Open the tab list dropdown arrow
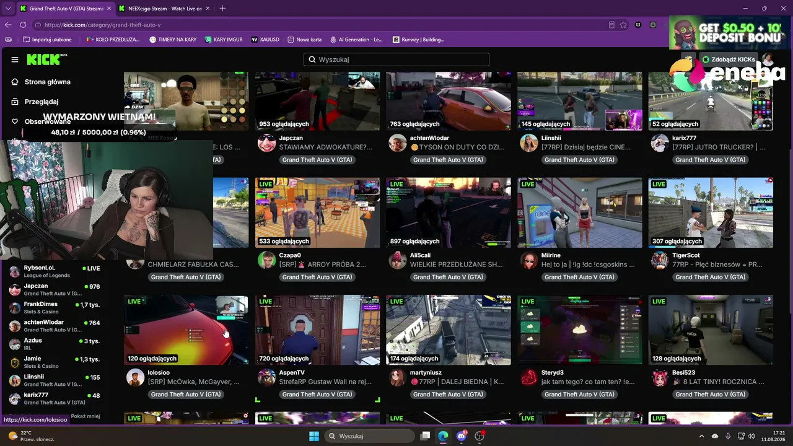This screenshot has width=793, height=446. coord(7,8)
